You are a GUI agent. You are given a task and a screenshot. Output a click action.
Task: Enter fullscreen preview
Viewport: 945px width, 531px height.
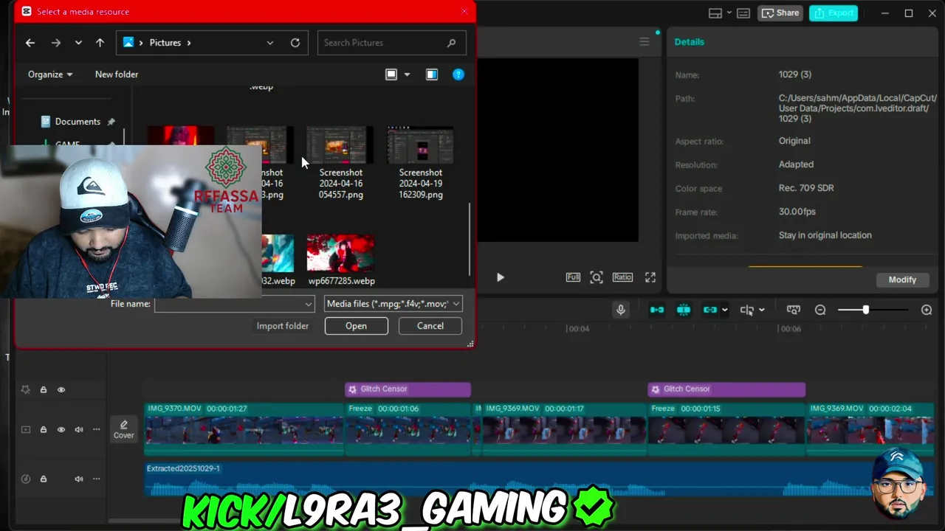[x=650, y=277]
